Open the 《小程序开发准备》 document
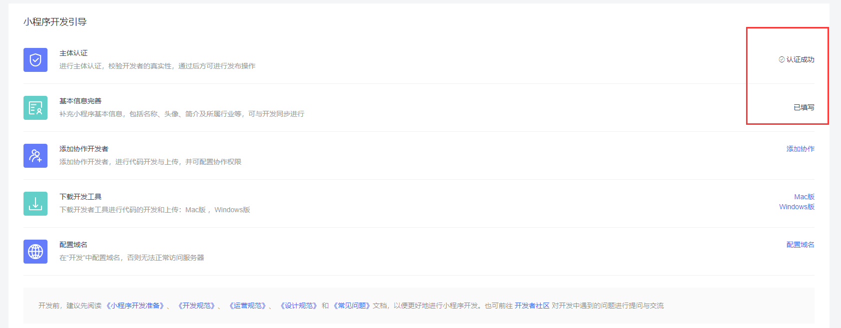This screenshot has width=841, height=328. pos(135,306)
